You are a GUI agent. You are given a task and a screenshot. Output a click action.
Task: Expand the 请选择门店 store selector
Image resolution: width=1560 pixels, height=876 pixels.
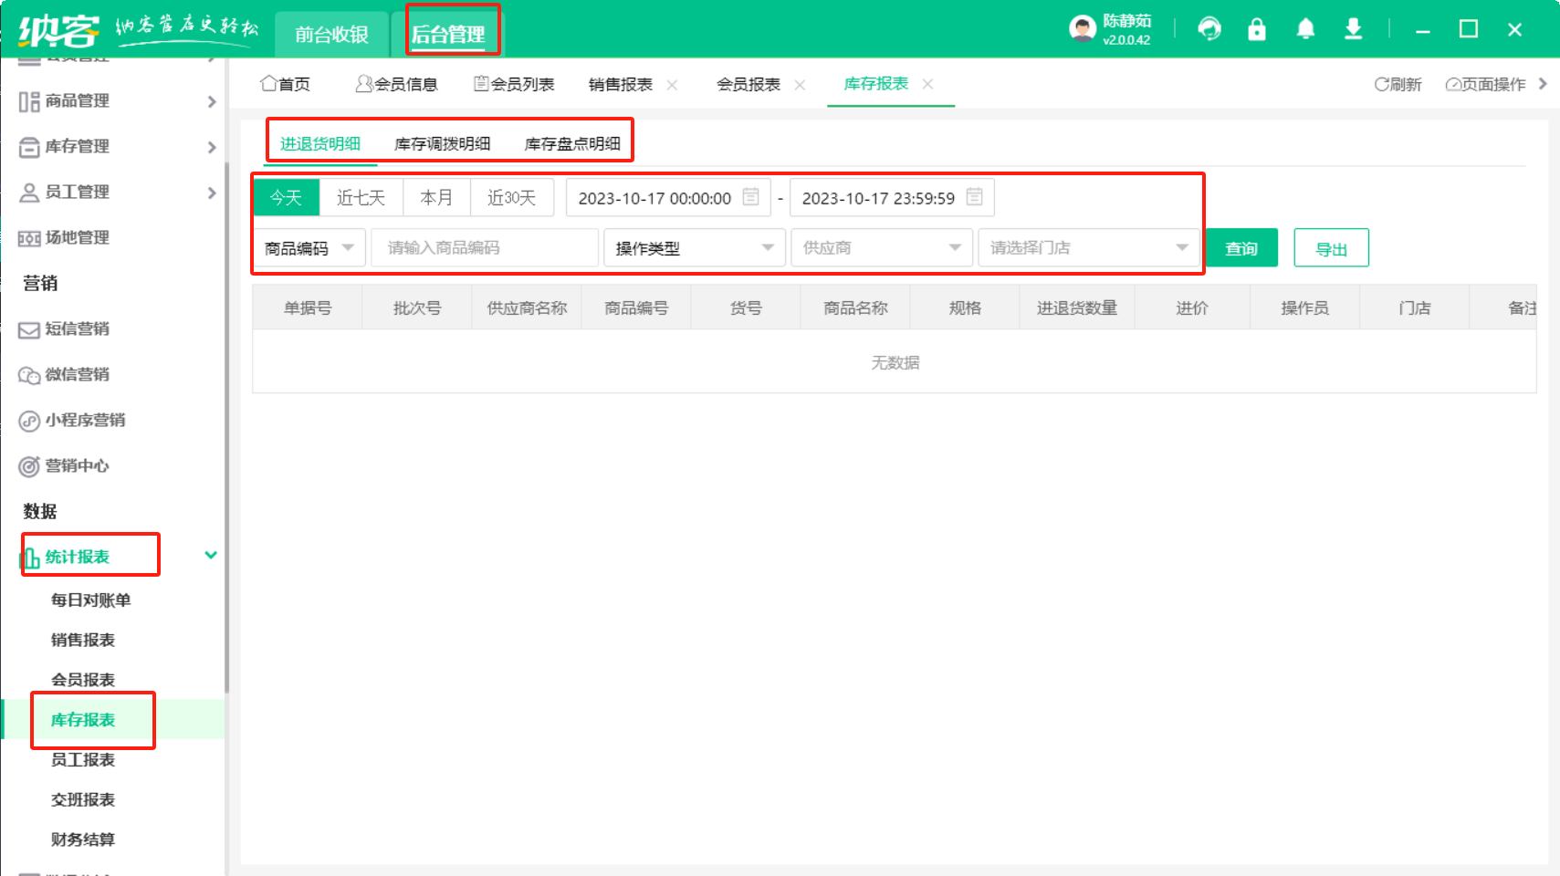[1088, 248]
